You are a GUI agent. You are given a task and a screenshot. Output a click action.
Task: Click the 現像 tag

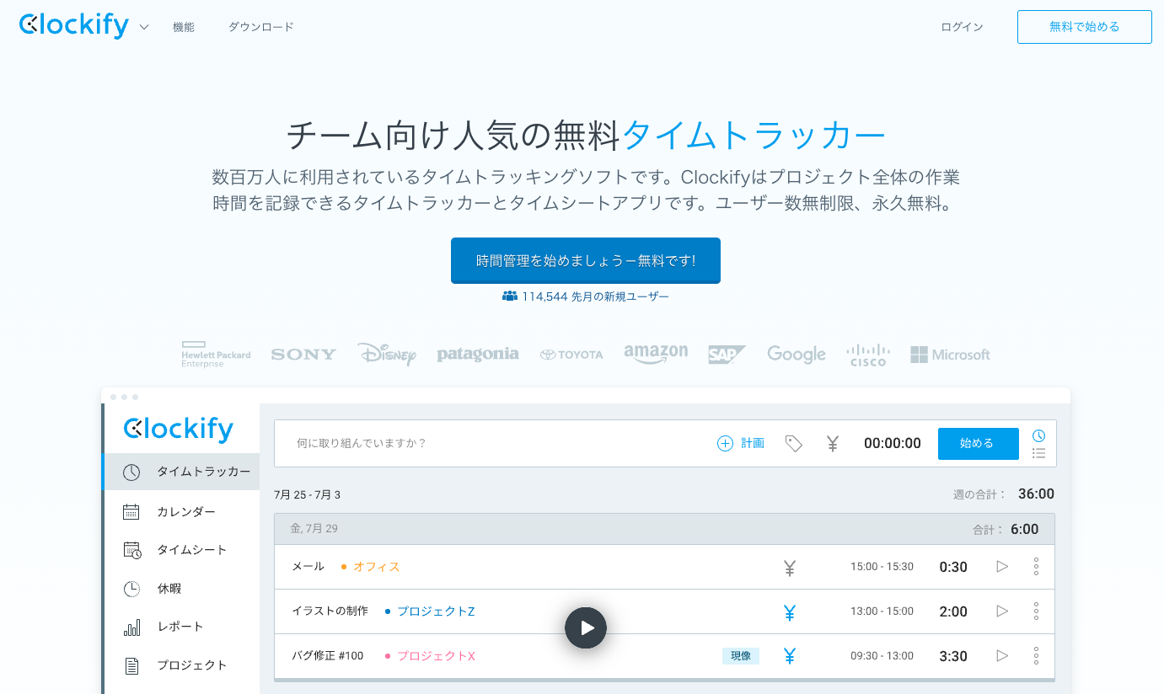(x=741, y=656)
